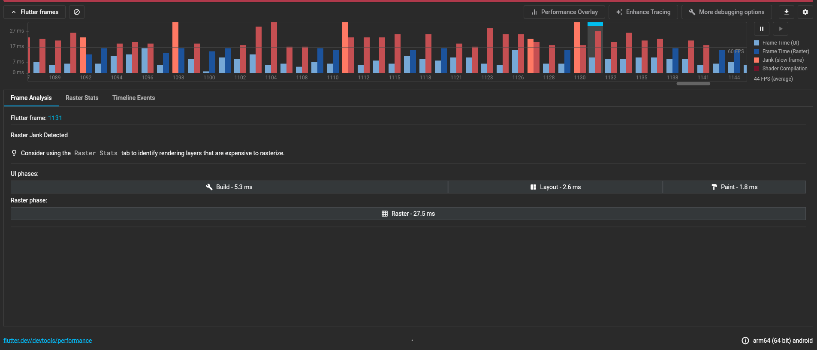Select the Frame Analysis tab
This screenshot has height=350, width=817.
point(31,98)
